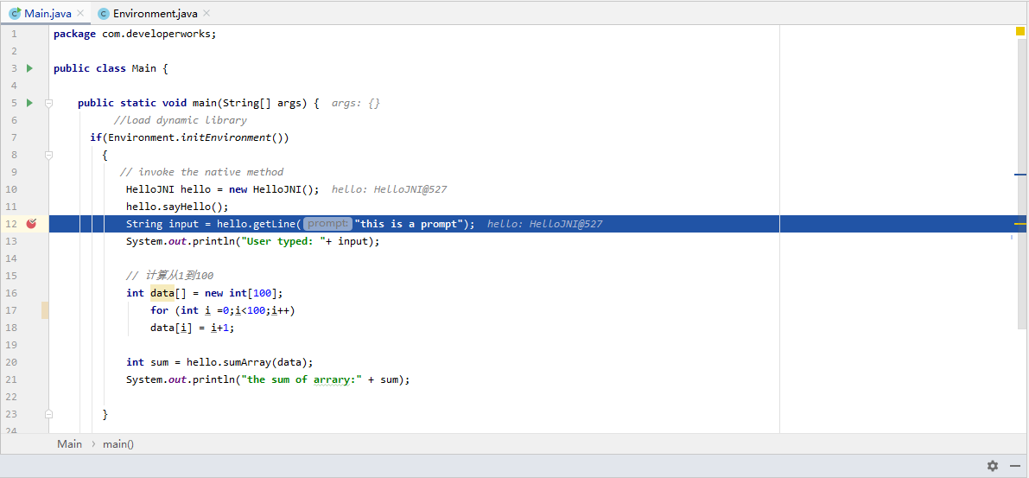Click the yellow stripe mark on scrollbar
Screen dimensions: 1029x478
1019,224
